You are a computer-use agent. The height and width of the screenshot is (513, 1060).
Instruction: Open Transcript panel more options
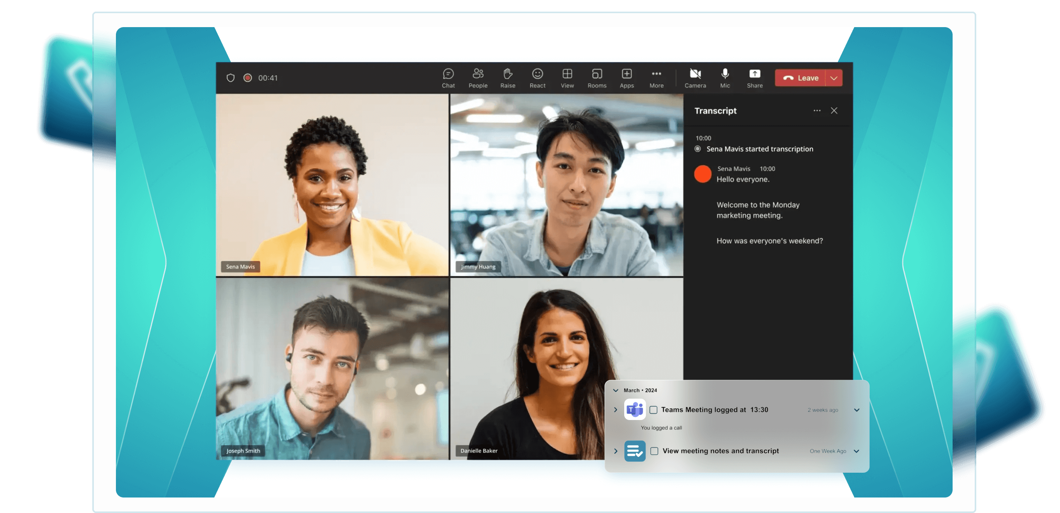[817, 111]
